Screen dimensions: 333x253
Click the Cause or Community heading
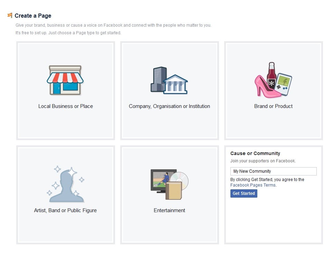pyautogui.click(x=255, y=153)
